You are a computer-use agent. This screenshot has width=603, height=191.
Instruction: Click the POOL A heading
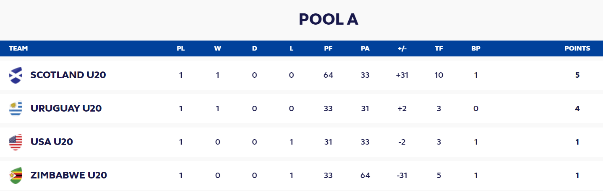[328, 19]
